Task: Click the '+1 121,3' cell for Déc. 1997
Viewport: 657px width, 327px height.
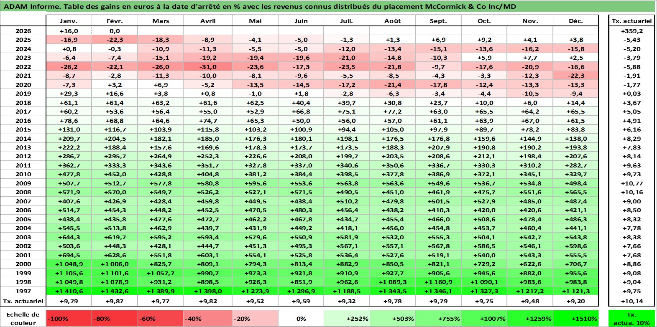Action: [x=575, y=291]
